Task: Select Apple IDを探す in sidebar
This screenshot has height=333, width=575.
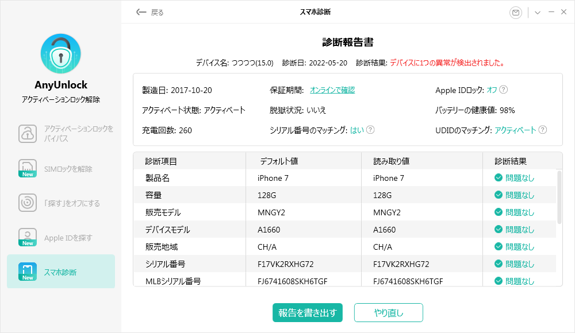Action: [x=61, y=237]
